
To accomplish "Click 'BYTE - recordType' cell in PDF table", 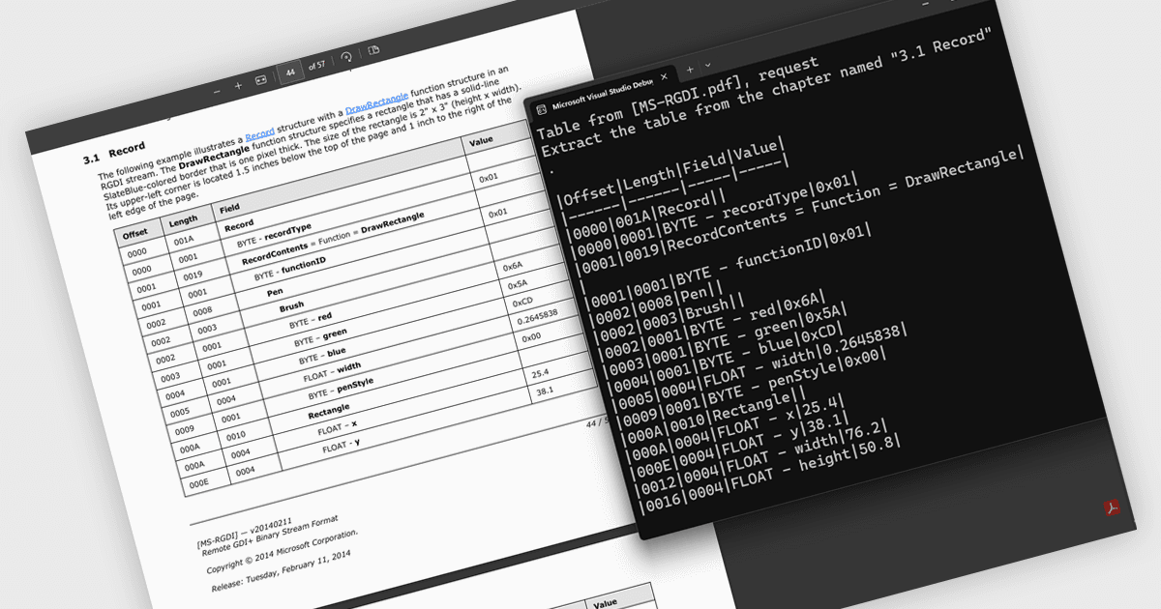I will click(x=274, y=234).
